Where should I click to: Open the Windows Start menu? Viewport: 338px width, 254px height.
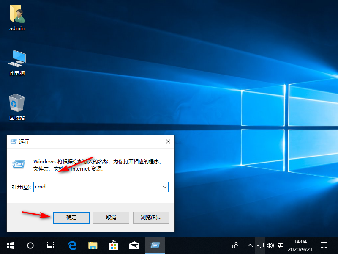coord(10,245)
